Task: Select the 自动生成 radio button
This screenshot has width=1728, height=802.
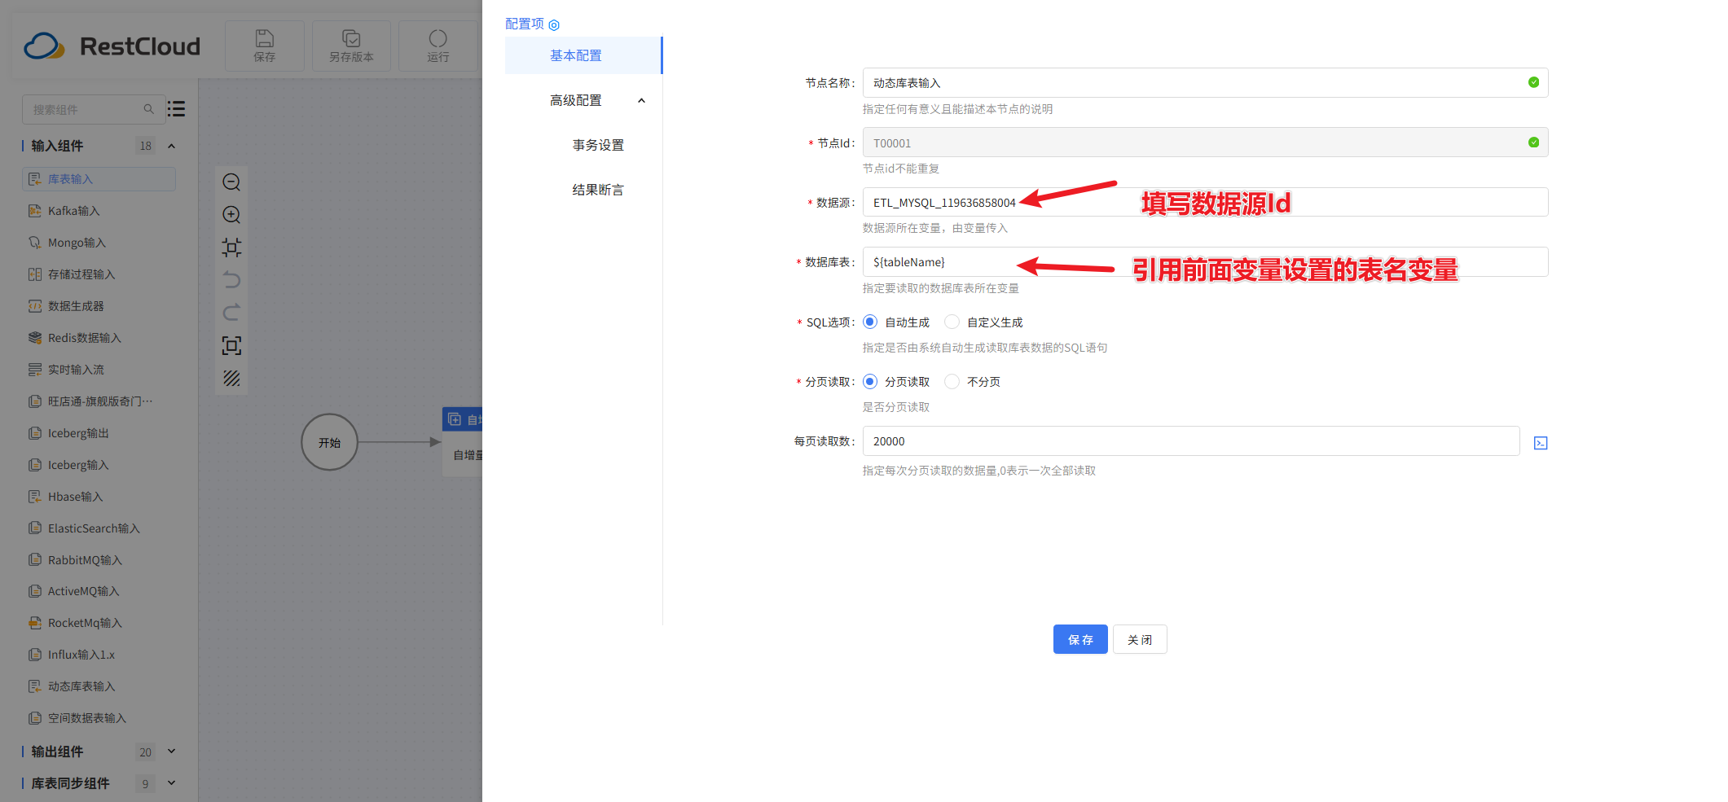Action: [871, 322]
